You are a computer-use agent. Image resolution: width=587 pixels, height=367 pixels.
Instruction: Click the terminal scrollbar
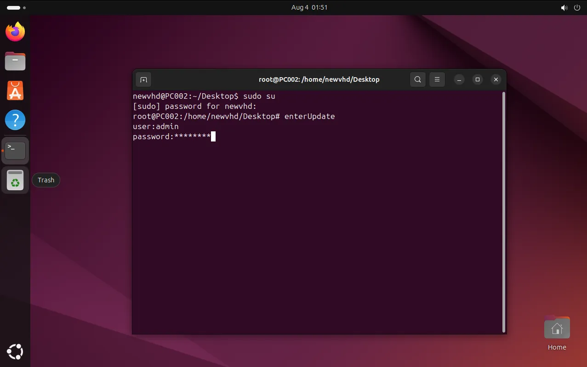(504, 212)
